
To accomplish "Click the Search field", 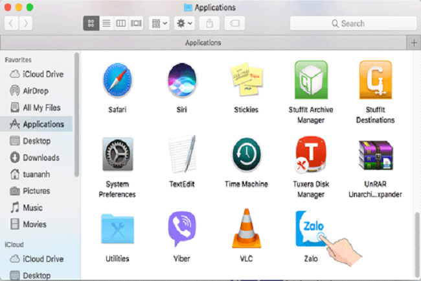I will 352,23.
